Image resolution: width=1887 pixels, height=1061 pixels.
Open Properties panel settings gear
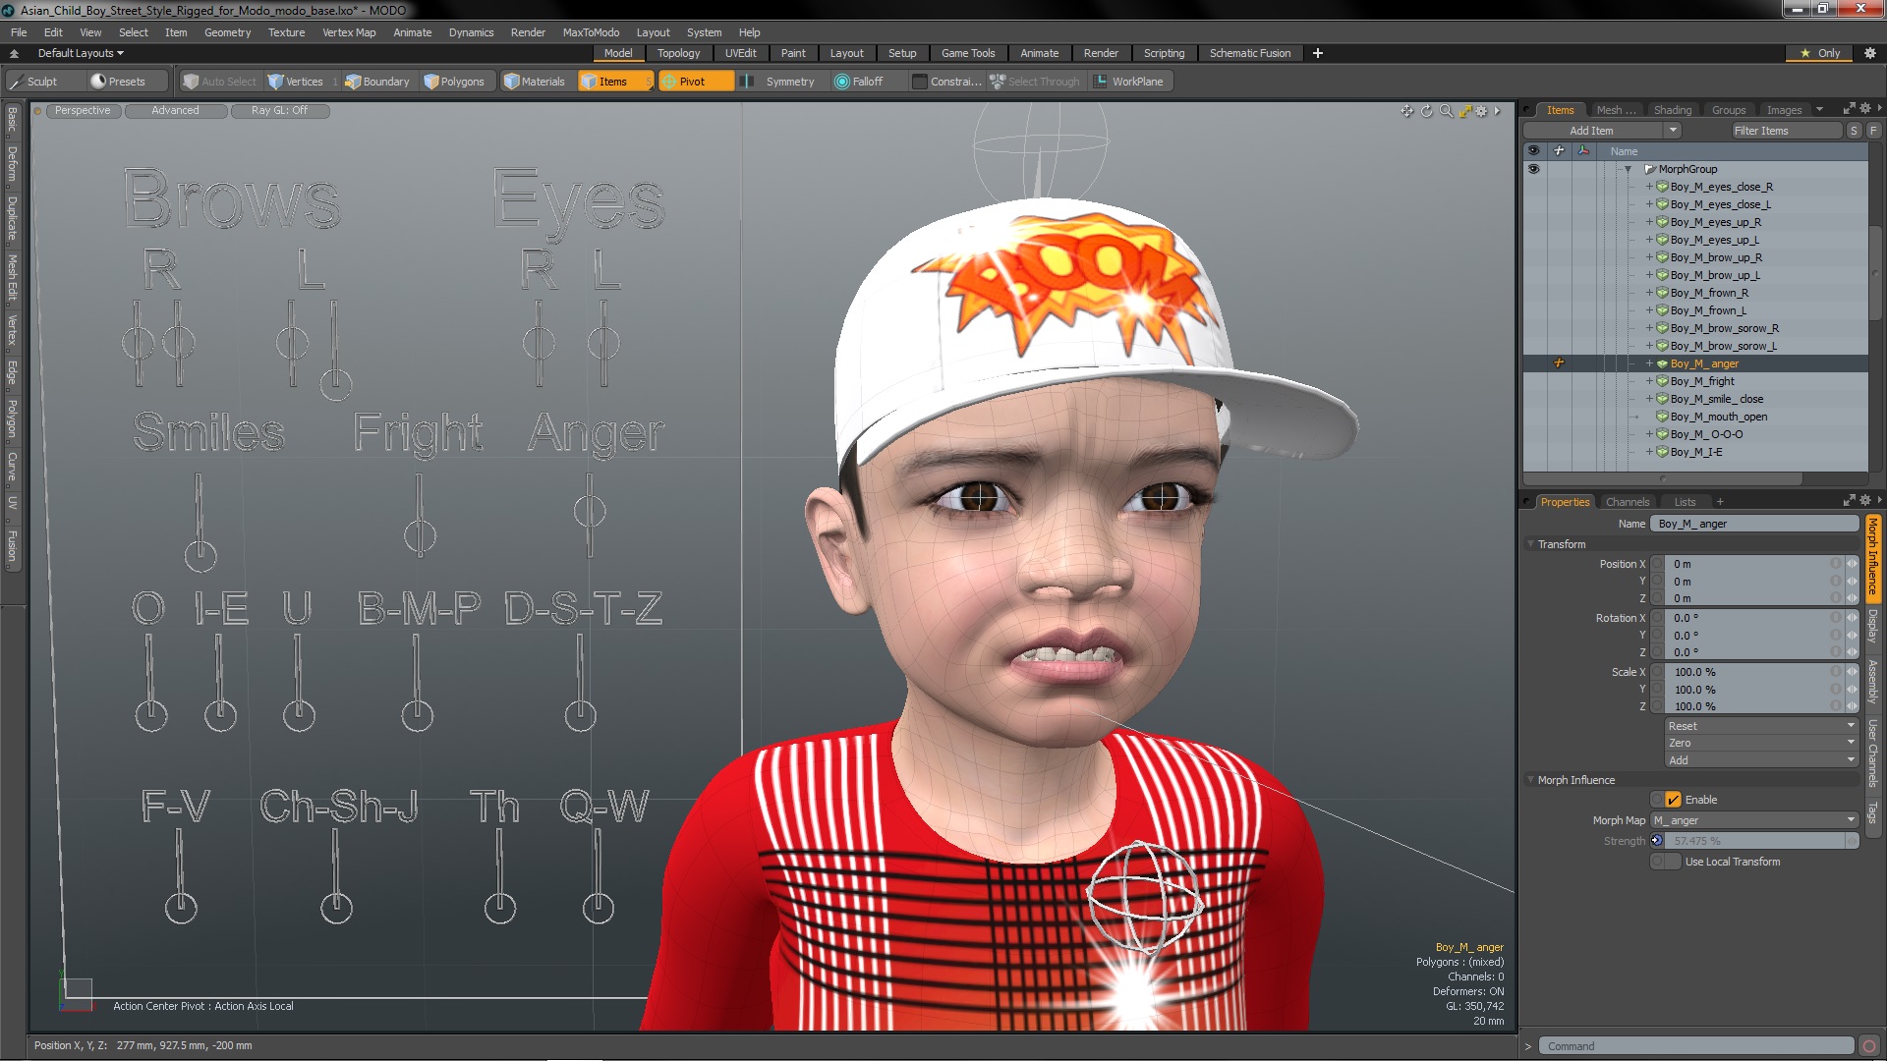coord(1865,500)
